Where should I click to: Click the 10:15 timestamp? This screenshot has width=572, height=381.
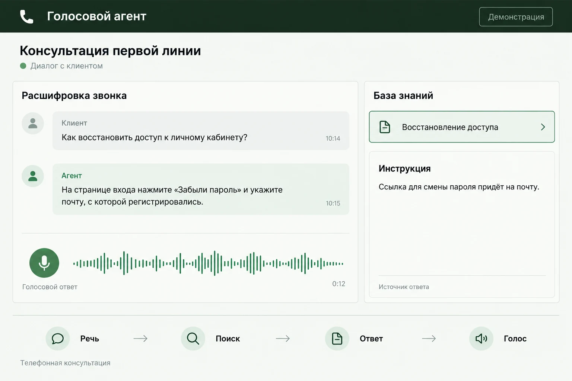(333, 203)
